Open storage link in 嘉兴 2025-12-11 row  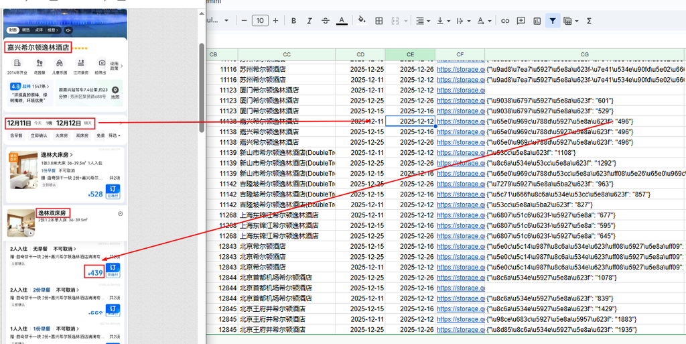(461, 121)
